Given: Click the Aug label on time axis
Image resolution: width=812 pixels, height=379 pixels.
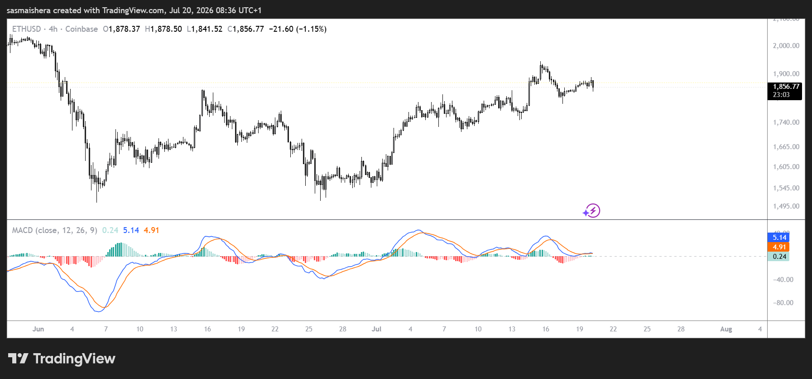Looking at the screenshot, I should [x=726, y=329].
